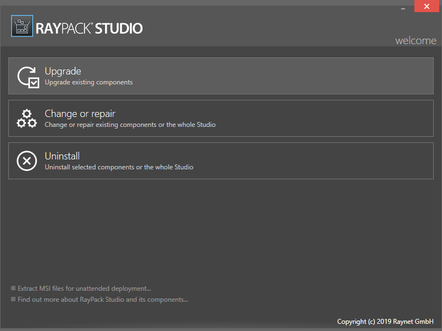Open Extract MSI files for unattended deployment

click(84, 288)
